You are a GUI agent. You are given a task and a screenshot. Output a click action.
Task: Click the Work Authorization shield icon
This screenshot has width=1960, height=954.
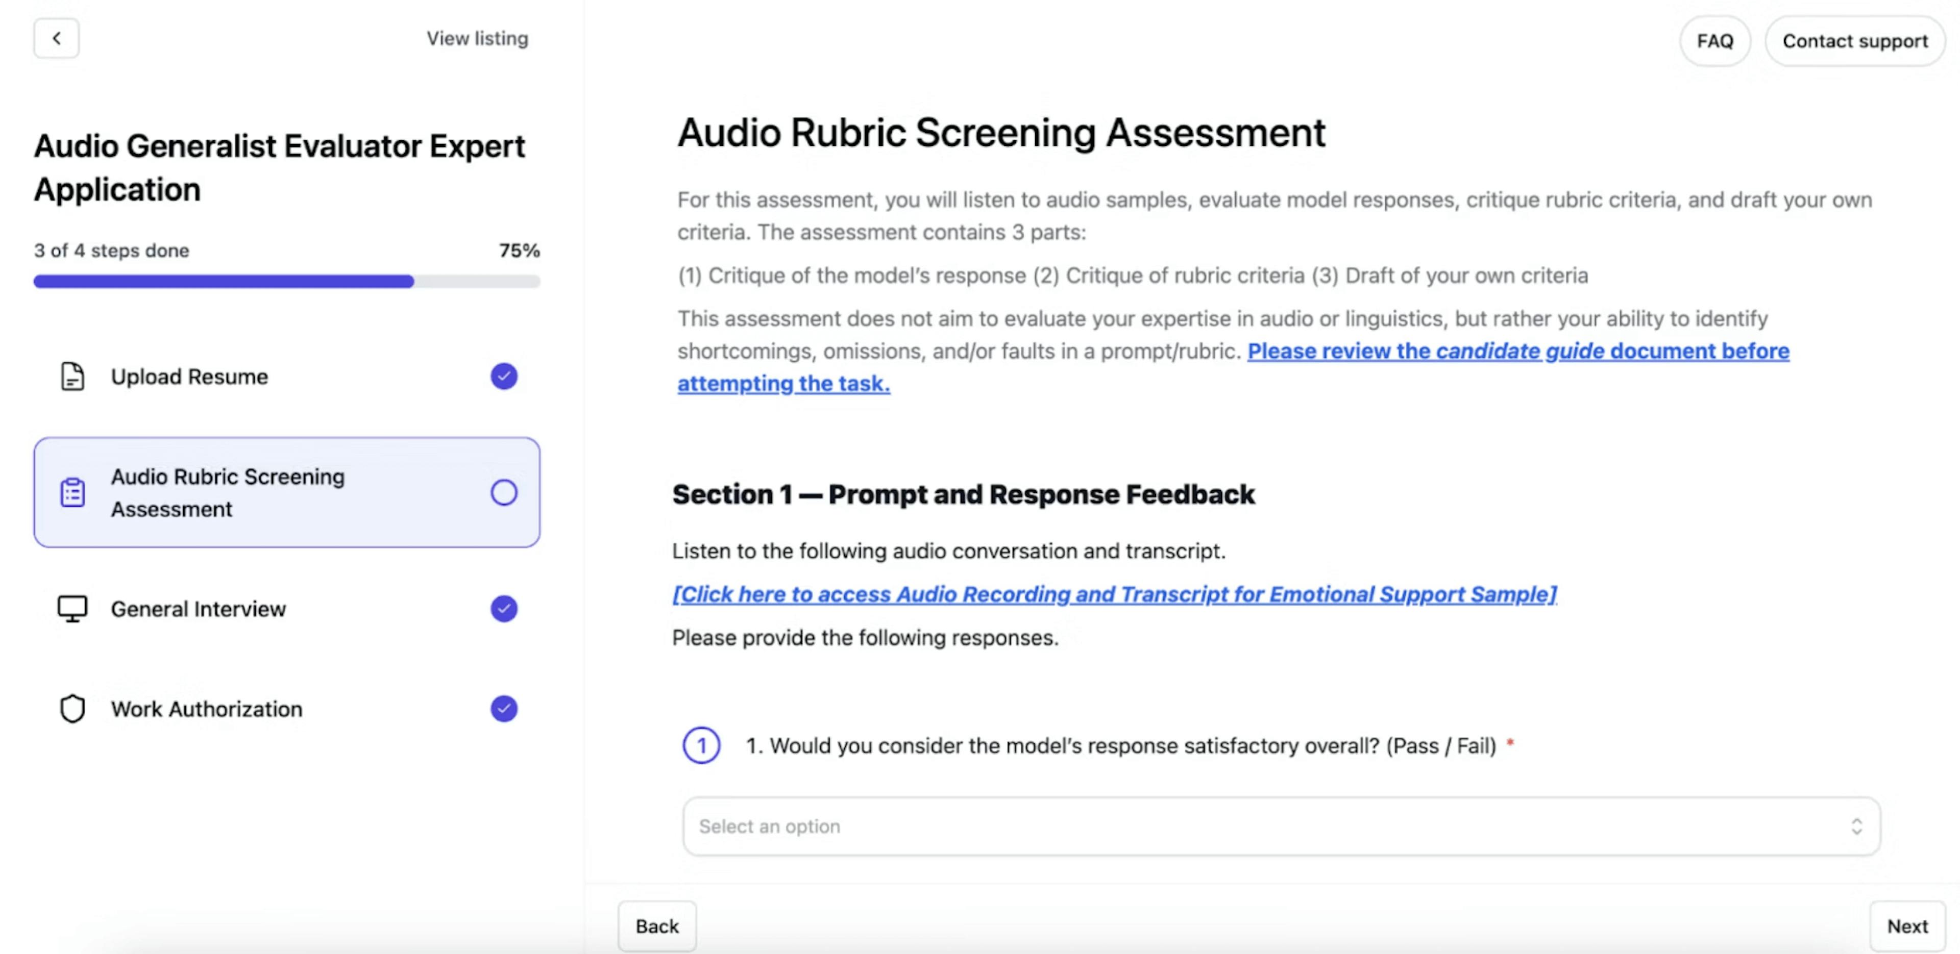pos(72,708)
